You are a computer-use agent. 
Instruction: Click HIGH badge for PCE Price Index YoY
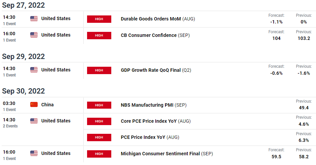[x=99, y=137]
